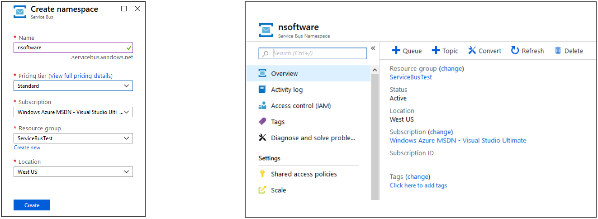Click the Delete trash icon
Image resolution: width=598 pixels, height=219 pixels.
pos(558,51)
